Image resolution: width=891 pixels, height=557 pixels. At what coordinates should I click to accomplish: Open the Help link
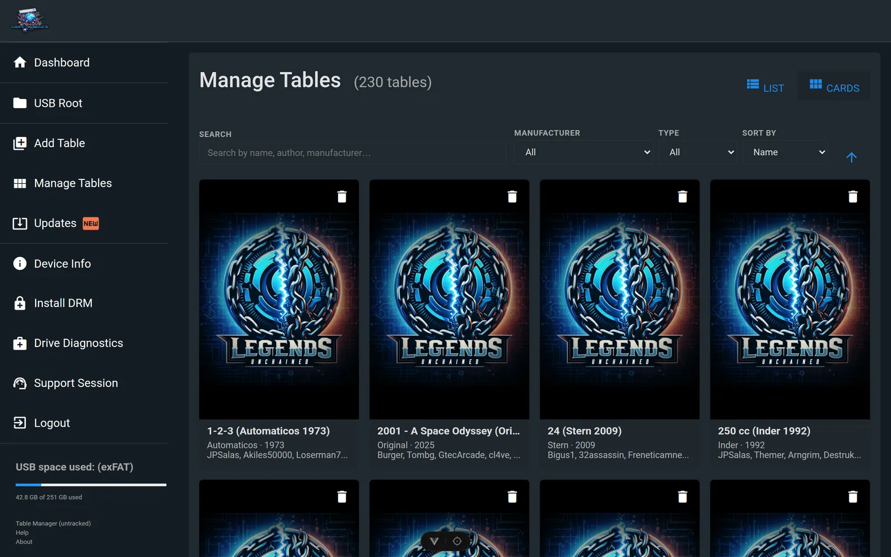click(x=22, y=532)
